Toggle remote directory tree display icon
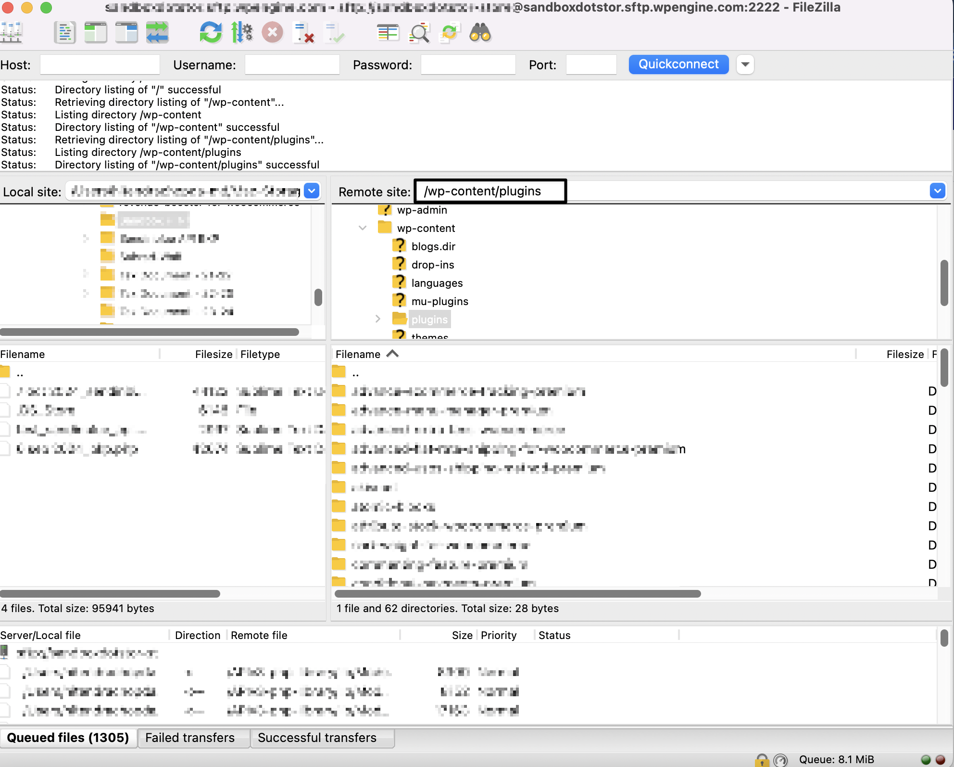 point(126,33)
